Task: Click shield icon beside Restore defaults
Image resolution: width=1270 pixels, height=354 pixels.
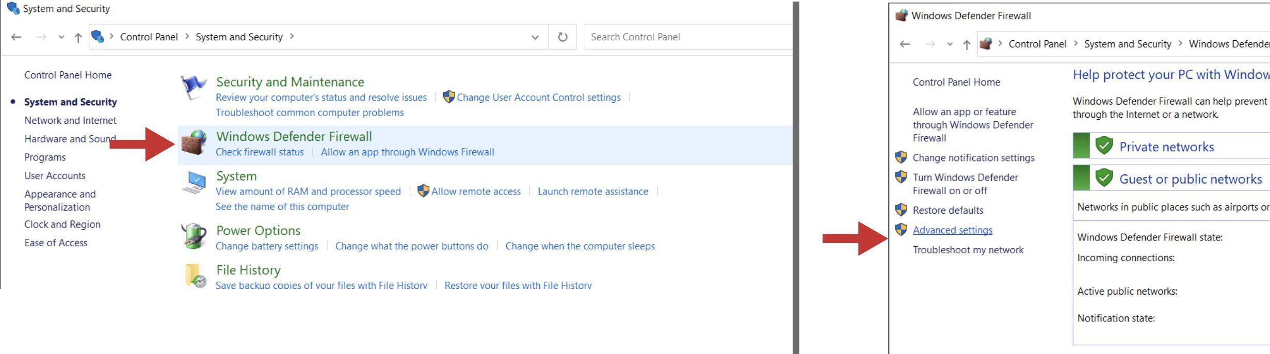Action: coord(901,210)
